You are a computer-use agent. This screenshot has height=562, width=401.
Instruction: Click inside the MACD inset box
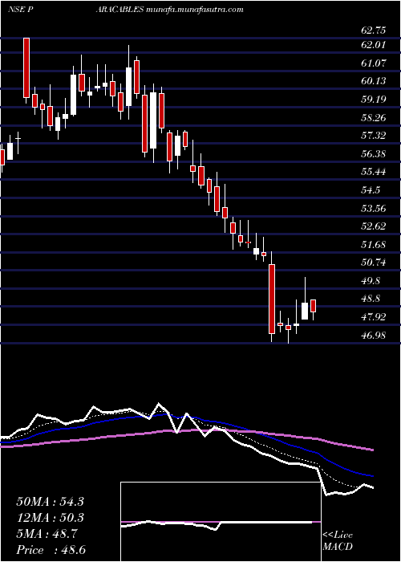coord(221,522)
